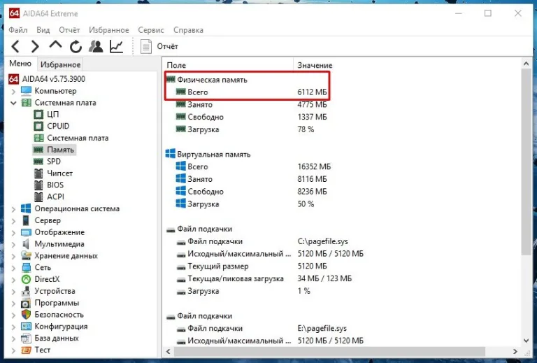Open the user icon in the toolbar

[x=96, y=46]
